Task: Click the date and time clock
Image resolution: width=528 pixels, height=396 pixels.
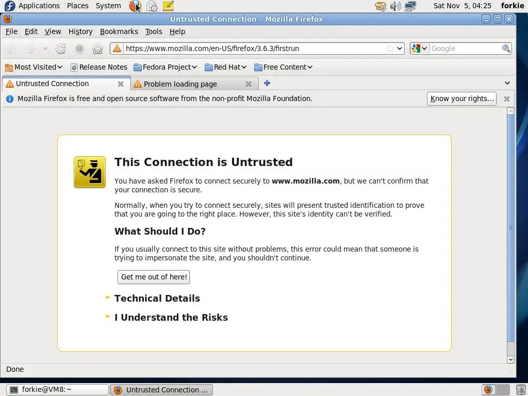Action: point(463,6)
